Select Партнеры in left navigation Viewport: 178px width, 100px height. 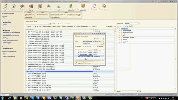pyautogui.click(x=5, y=18)
